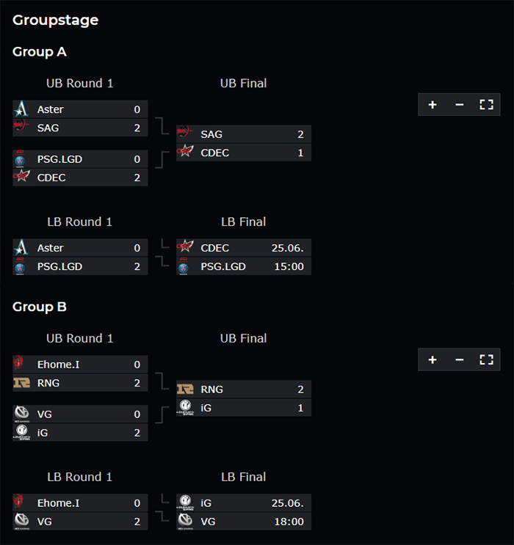Click PSG.LGD row in Group A LB Round 1

[80, 266]
